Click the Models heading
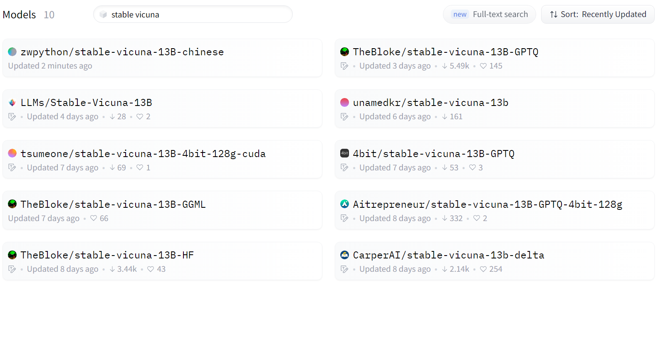Viewport: 658px width, 337px height. (20, 15)
